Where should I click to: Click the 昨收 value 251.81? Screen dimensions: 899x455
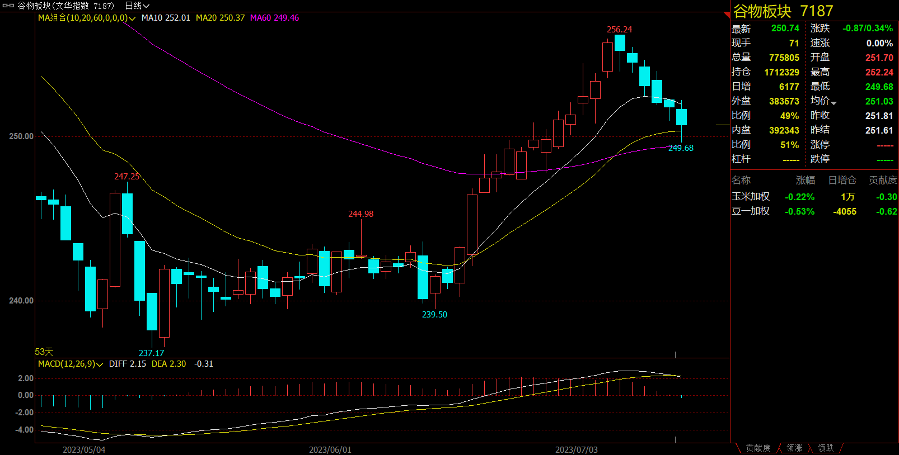[879, 116]
